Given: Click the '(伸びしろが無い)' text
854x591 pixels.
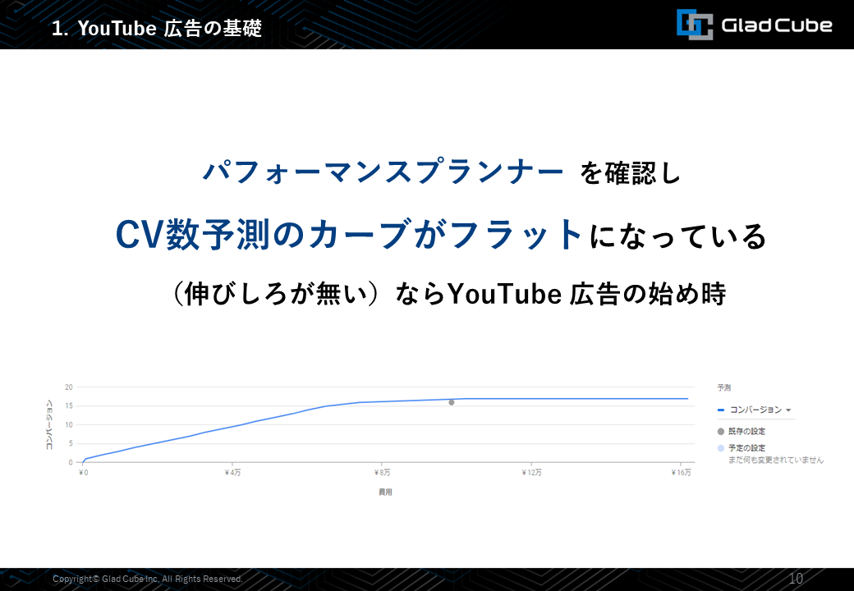Looking at the screenshot, I should [276, 294].
